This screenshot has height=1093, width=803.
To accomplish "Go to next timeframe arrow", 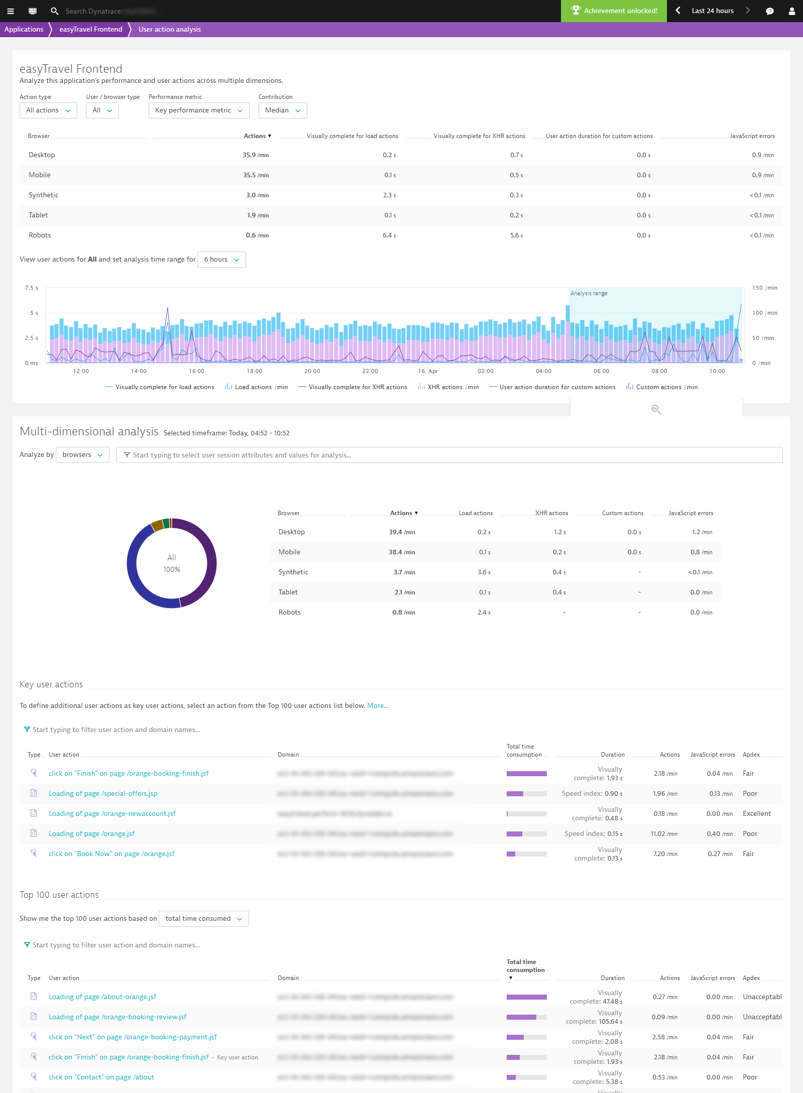I will coord(748,11).
